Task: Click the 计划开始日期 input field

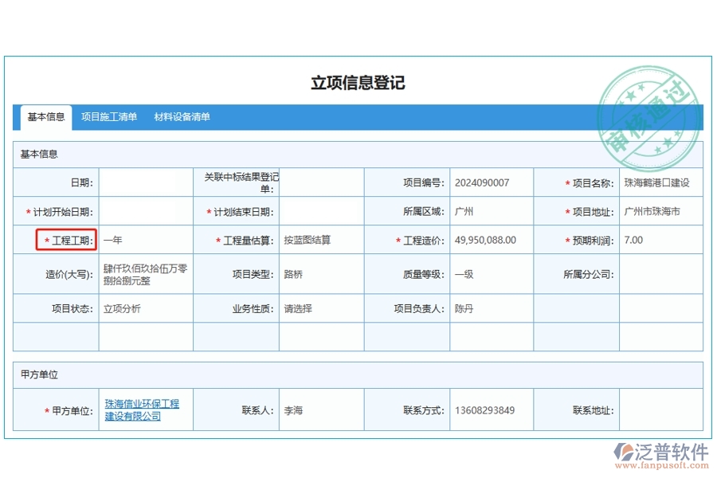Action: coord(146,212)
